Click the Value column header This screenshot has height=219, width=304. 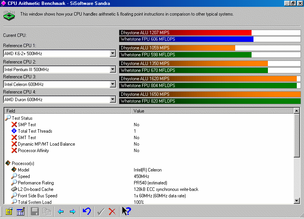(x=212, y=111)
